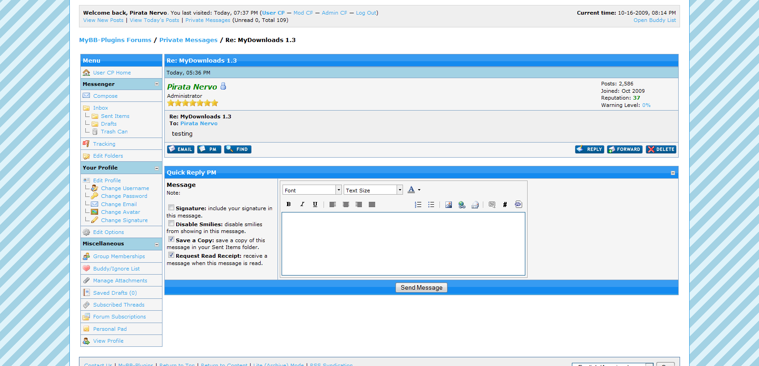
Task: Justify the message text
Action: [x=372, y=204]
